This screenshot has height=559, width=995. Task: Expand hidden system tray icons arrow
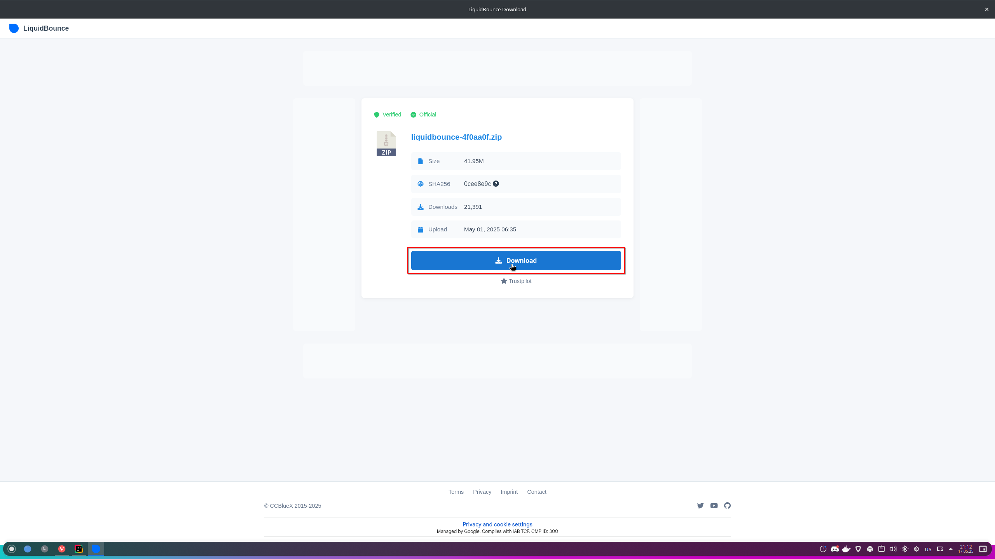[x=951, y=549]
